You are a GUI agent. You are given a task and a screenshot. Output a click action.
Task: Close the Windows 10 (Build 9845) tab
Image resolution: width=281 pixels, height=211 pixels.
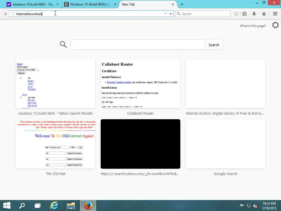[x=115, y=4]
